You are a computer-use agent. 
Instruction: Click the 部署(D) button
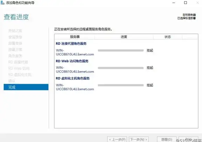(167, 139)
